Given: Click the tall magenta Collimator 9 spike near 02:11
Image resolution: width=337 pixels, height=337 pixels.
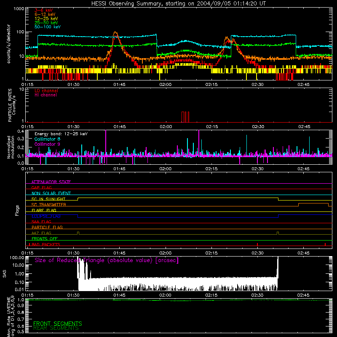Looking at the screenshot, I should (x=199, y=143).
